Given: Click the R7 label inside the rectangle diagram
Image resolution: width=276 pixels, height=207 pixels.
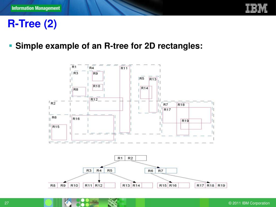Looking at the screenshot, I should pyautogui.click(x=166, y=105).
